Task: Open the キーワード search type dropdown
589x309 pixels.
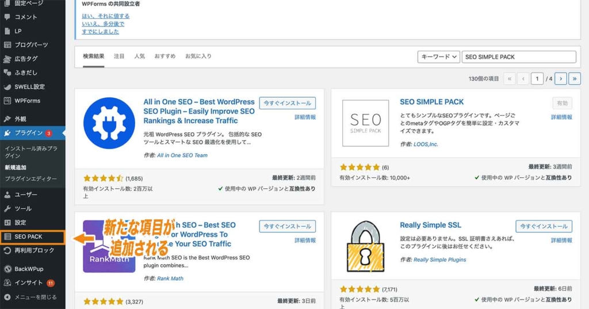Action: (x=439, y=57)
